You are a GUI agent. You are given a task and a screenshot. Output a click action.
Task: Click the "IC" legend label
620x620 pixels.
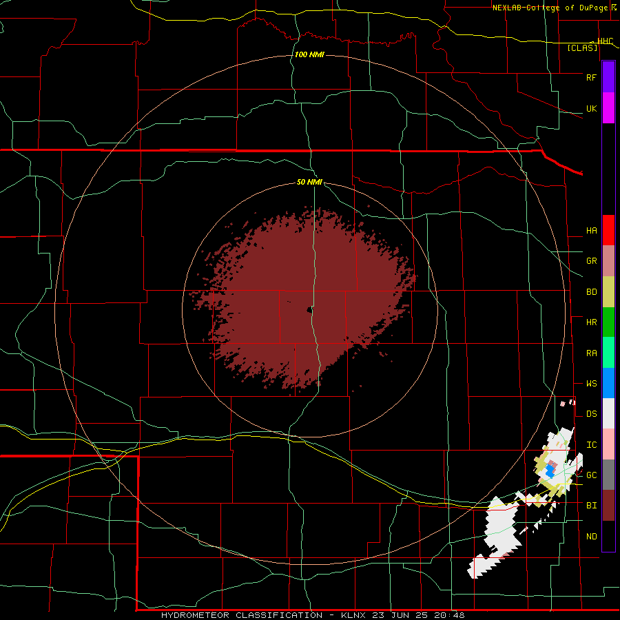point(591,445)
